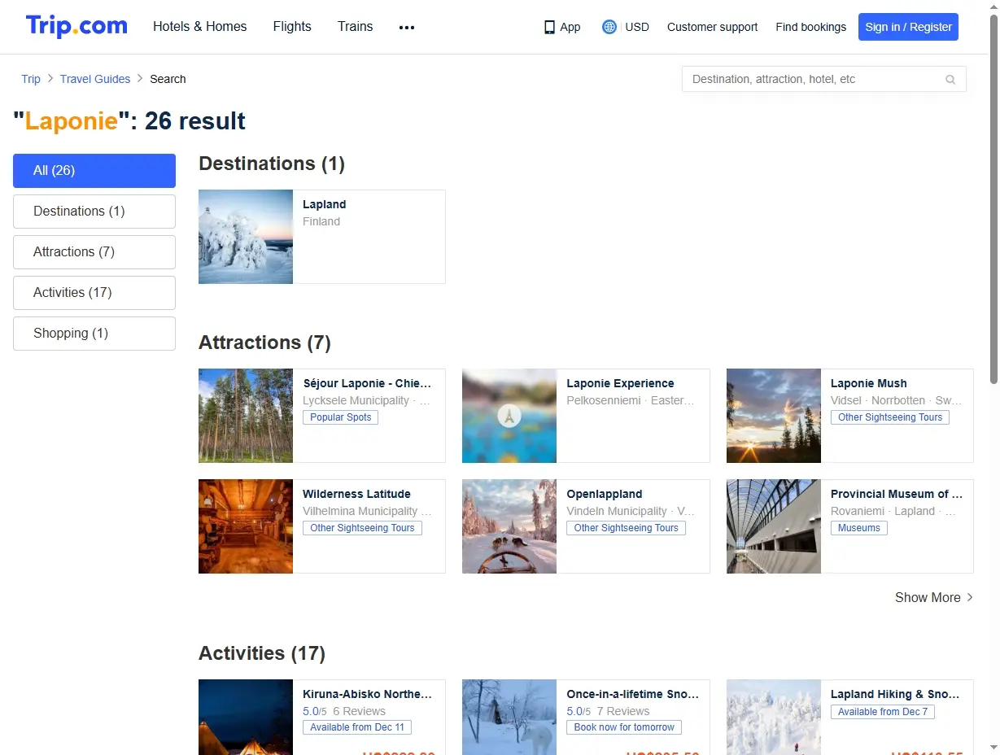The height and width of the screenshot is (755, 1000).
Task: Open Find bookings link
Action: click(810, 27)
